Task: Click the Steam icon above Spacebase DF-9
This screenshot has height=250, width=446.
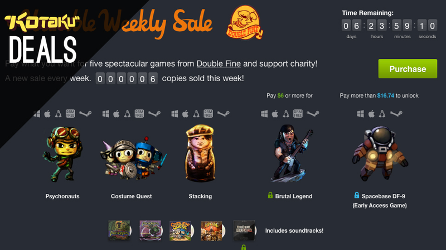Action: point(396,114)
